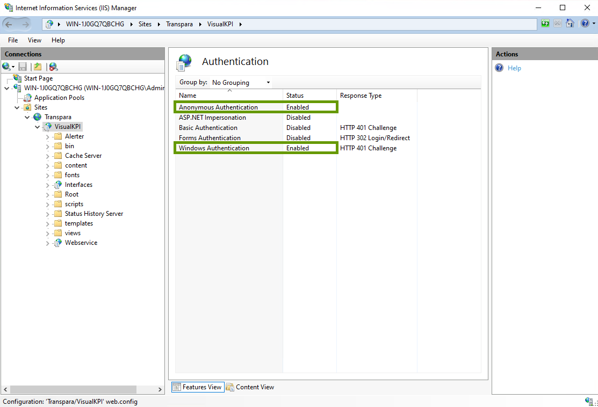Click the Back arrow navigation button
Viewport: 598px width, 407px height.
pos(10,24)
